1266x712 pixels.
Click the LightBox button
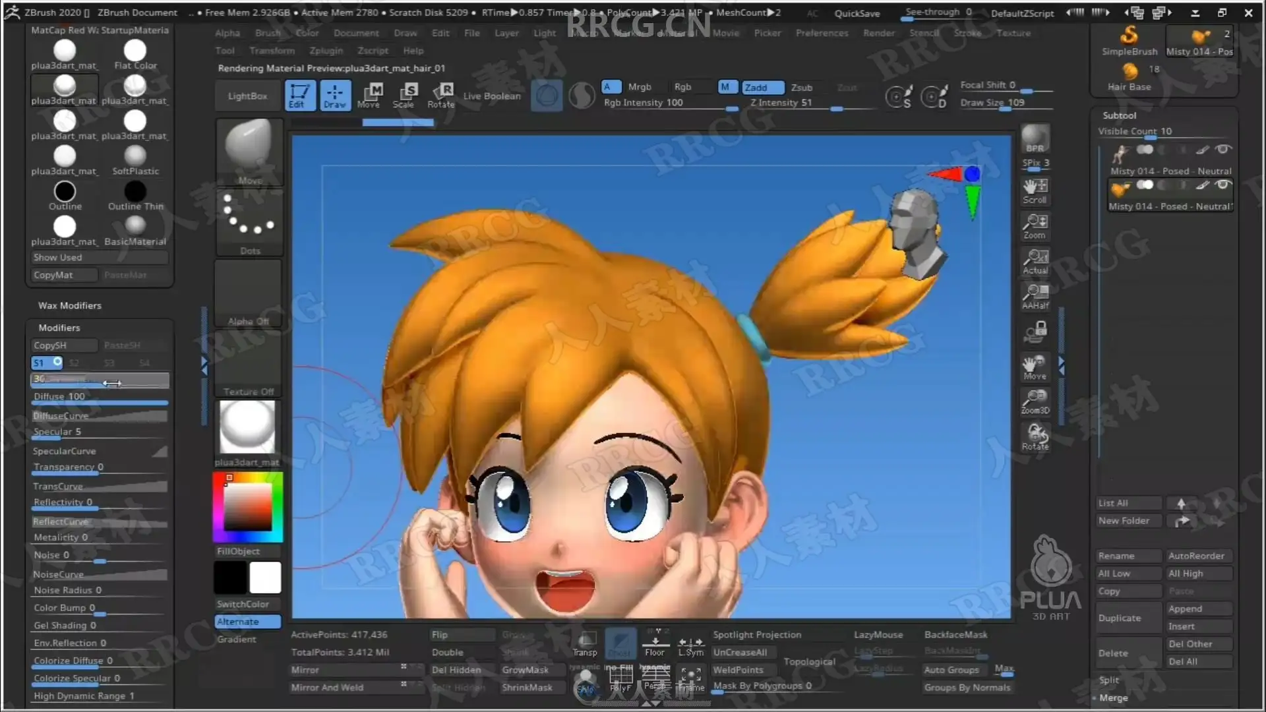247,96
